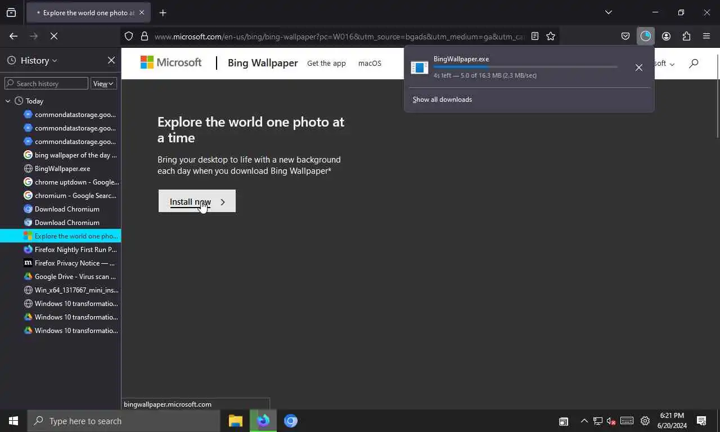Close the Explore the world tab
This screenshot has width=720, height=432.
click(142, 12)
